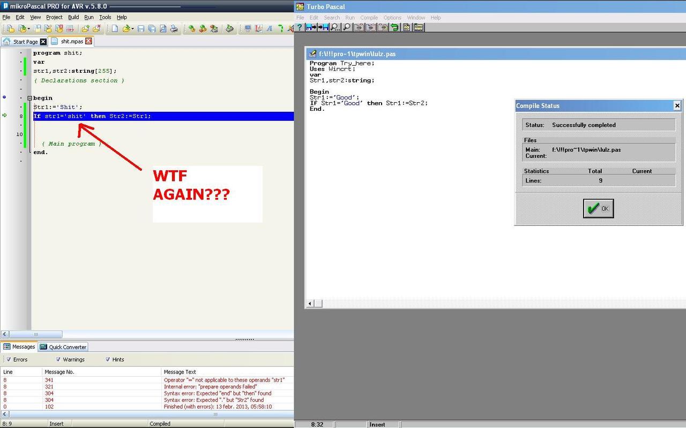Toggle the Hints checkbox
686x428 pixels.
[x=108, y=360]
